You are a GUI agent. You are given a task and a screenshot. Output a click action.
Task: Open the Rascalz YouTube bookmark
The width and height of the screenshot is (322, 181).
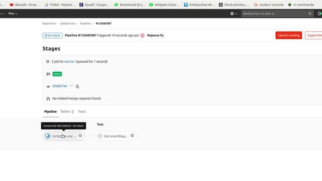[x=25, y=5]
